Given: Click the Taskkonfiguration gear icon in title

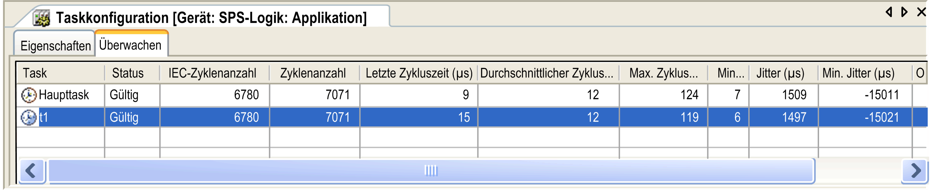Looking at the screenshot, I should coord(42,18).
